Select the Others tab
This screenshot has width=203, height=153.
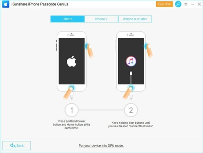click(x=67, y=19)
